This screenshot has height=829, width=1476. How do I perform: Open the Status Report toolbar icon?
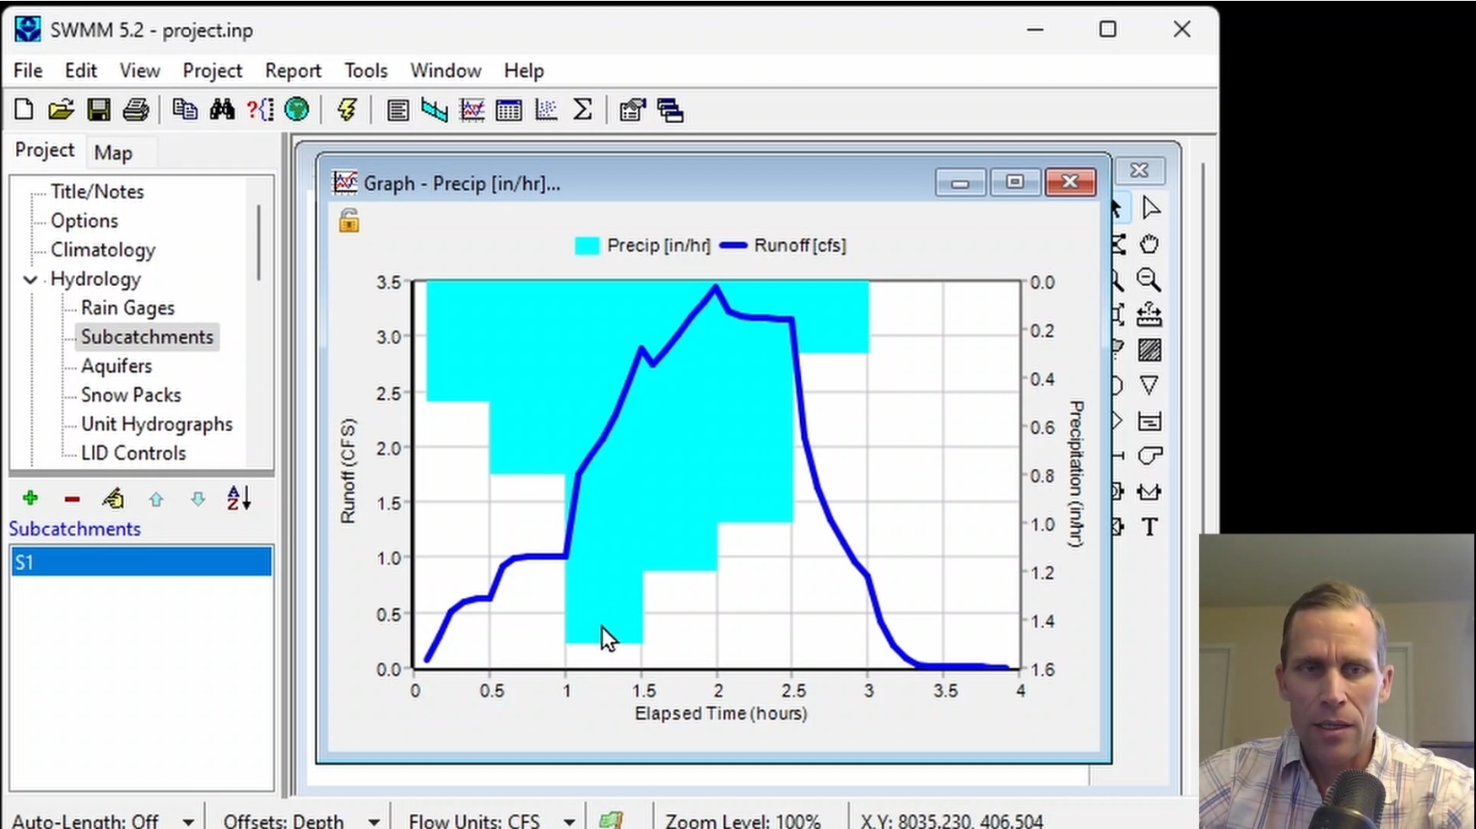tap(397, 110)
